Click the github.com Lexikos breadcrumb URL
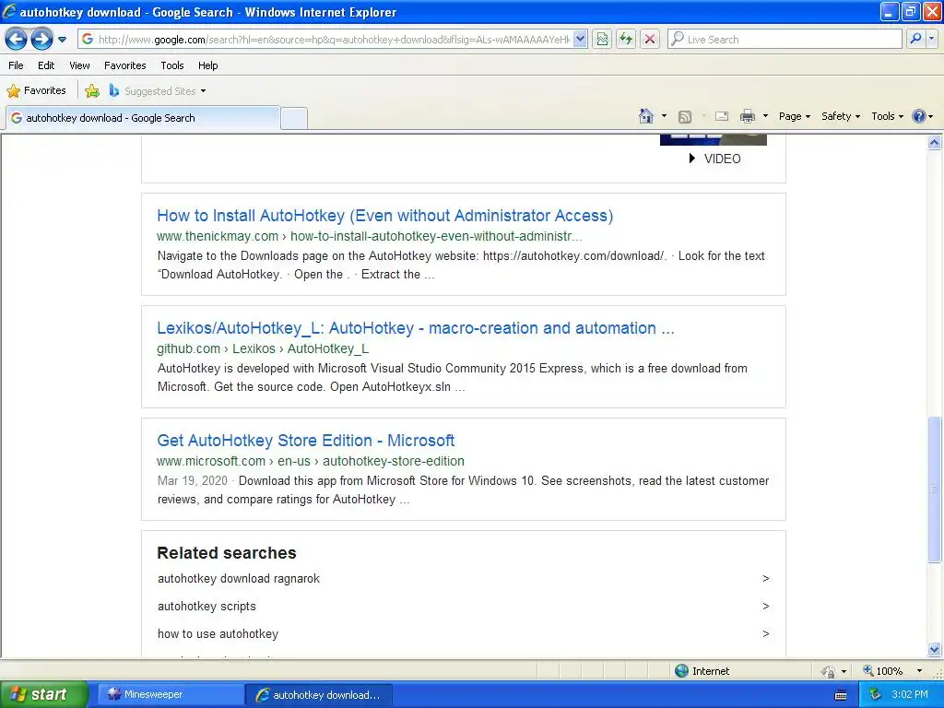 click(x=263, y=348)
